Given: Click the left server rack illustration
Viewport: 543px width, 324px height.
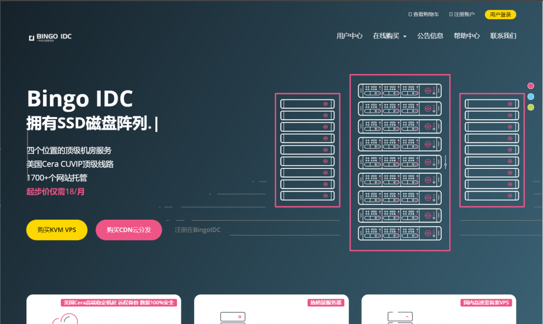Looking at the screenshot, I should 308,150.
